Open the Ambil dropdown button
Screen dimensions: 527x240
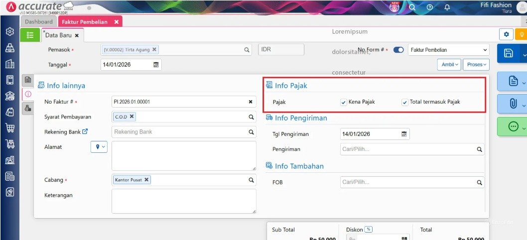(x=449, y=65)
